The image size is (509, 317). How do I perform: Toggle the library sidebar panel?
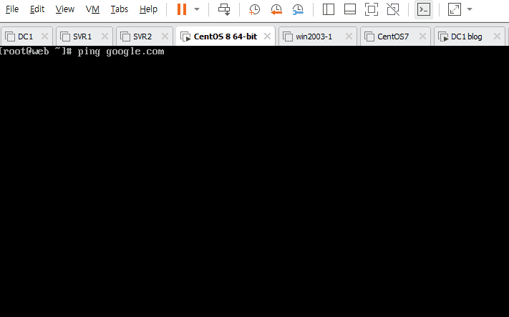click(329, 9)
